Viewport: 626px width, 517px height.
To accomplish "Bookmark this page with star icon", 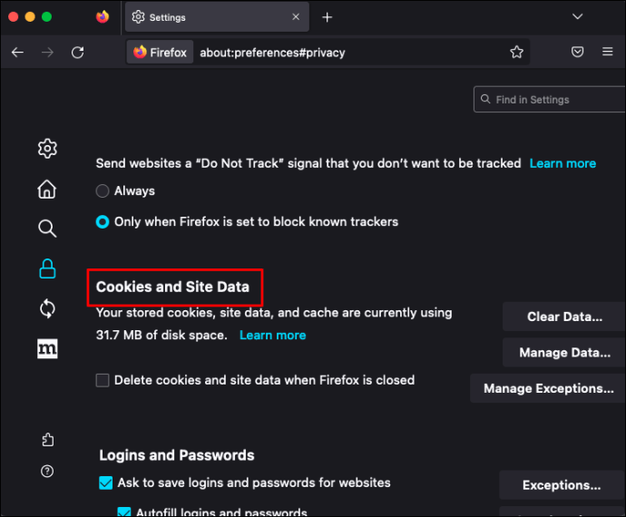I will coord(516,53).
